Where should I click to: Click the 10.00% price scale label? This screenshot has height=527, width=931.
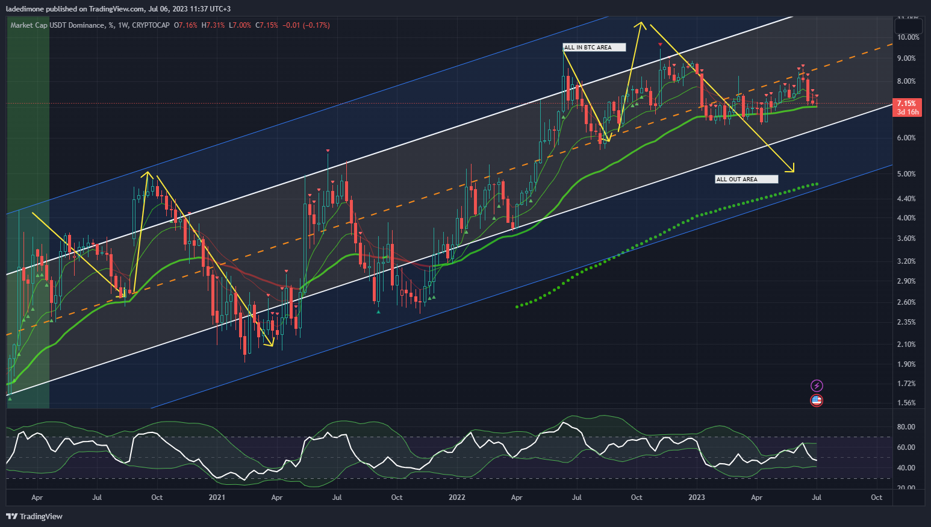pyautogui.click(x=908, y=37)
